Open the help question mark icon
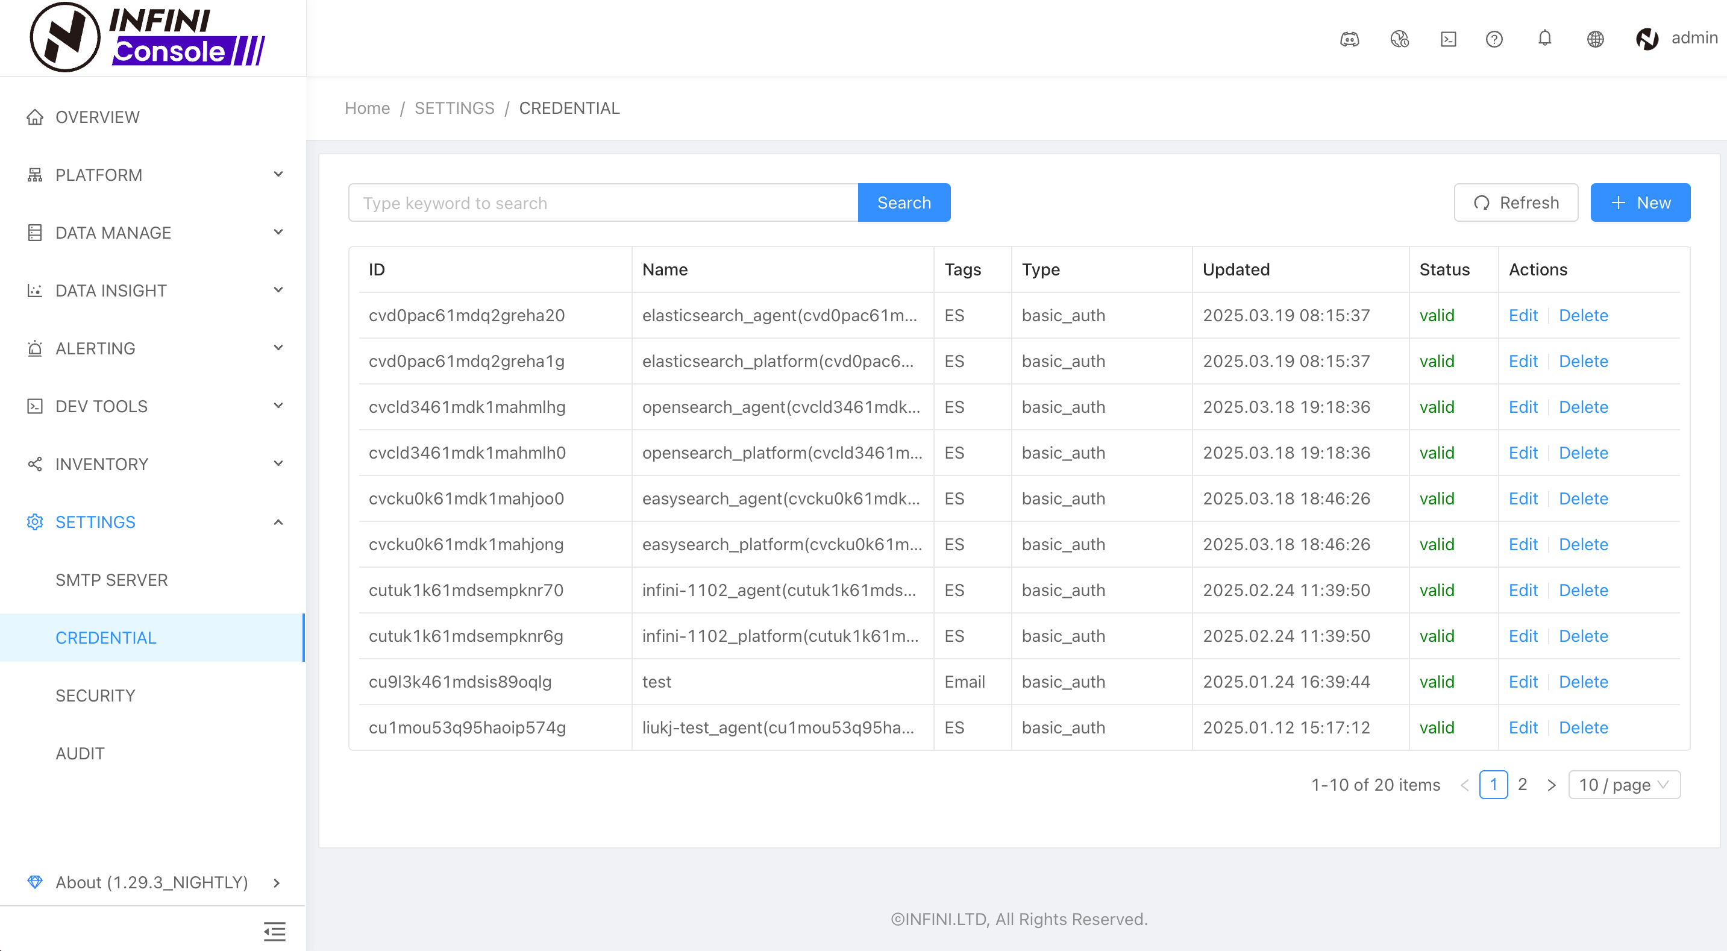Viewport: 1727px width, 951px height. 1494,39
